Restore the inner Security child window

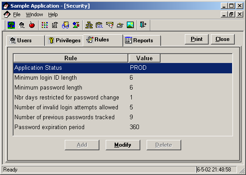point(232,14)
